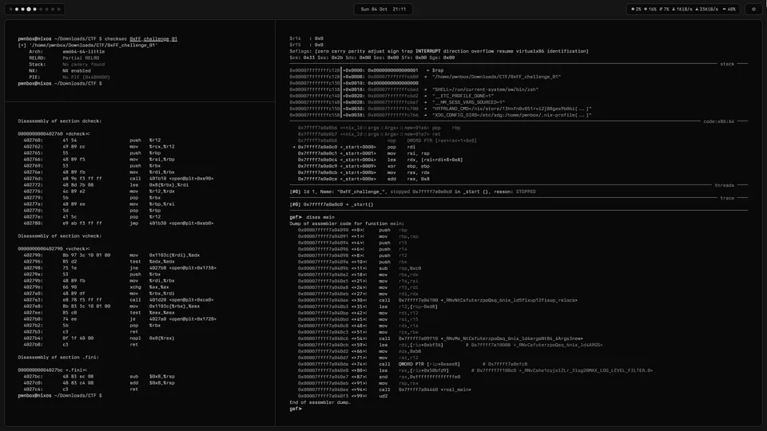767x431 pixels.
Task: Click the stack entry with SHELL=/run/current-system/sw/bin/zsh
Action: tap(414, 89)
